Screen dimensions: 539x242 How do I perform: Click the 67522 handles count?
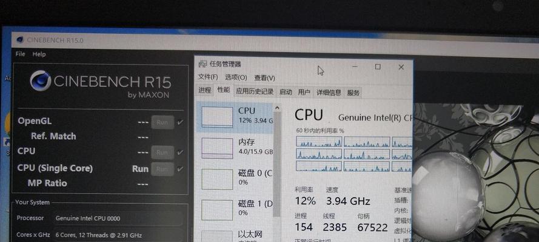(x=372, y=227)
